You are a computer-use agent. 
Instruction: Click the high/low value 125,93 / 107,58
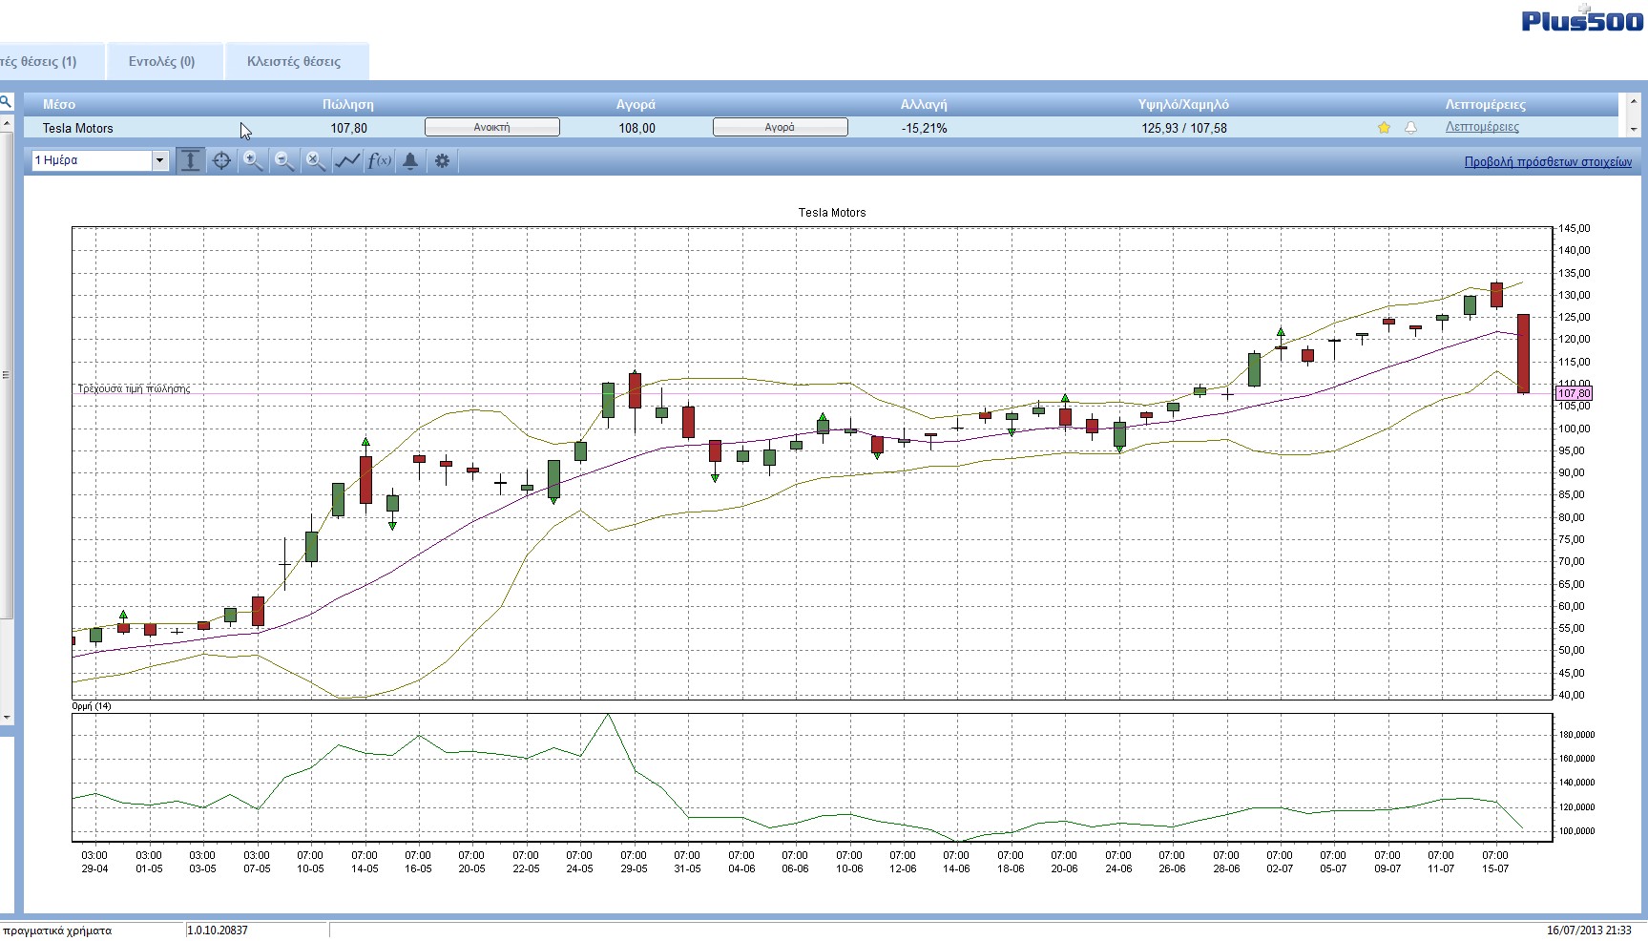[x=1183, y=128]
